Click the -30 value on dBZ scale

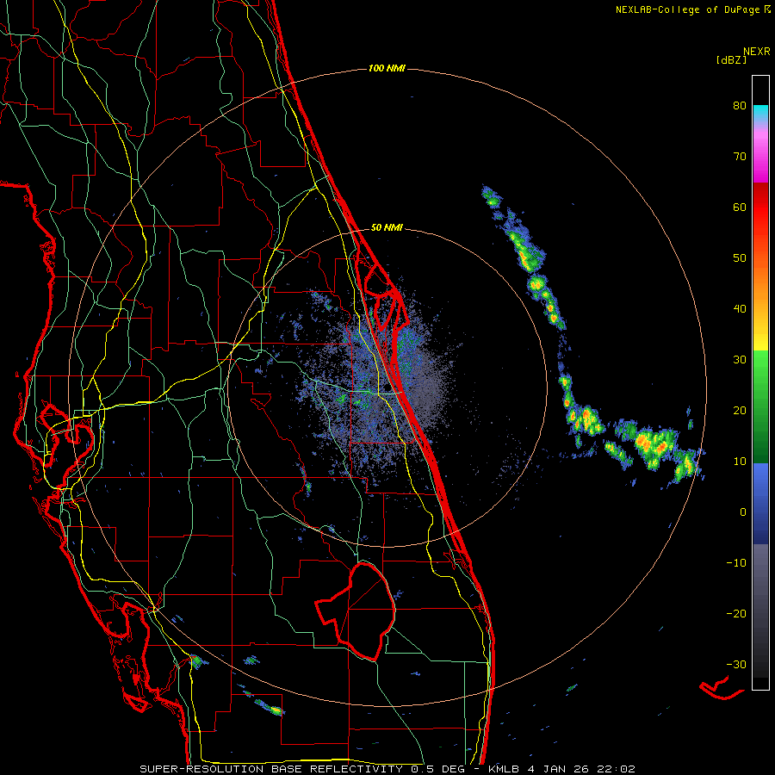coord(736,665)
